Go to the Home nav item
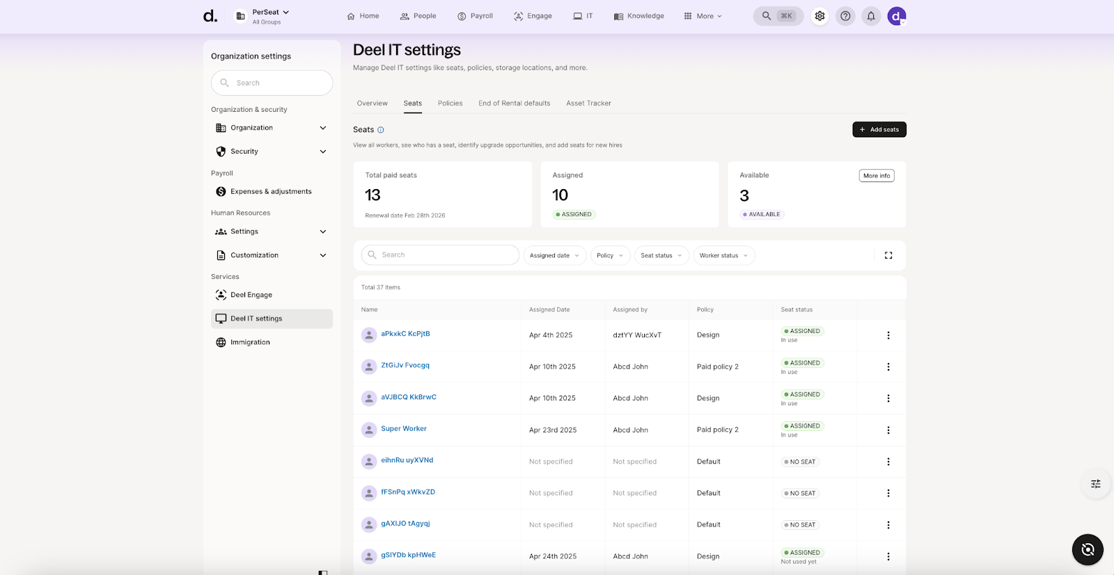This screenshot has width=1114, height=575. [363, 16]
